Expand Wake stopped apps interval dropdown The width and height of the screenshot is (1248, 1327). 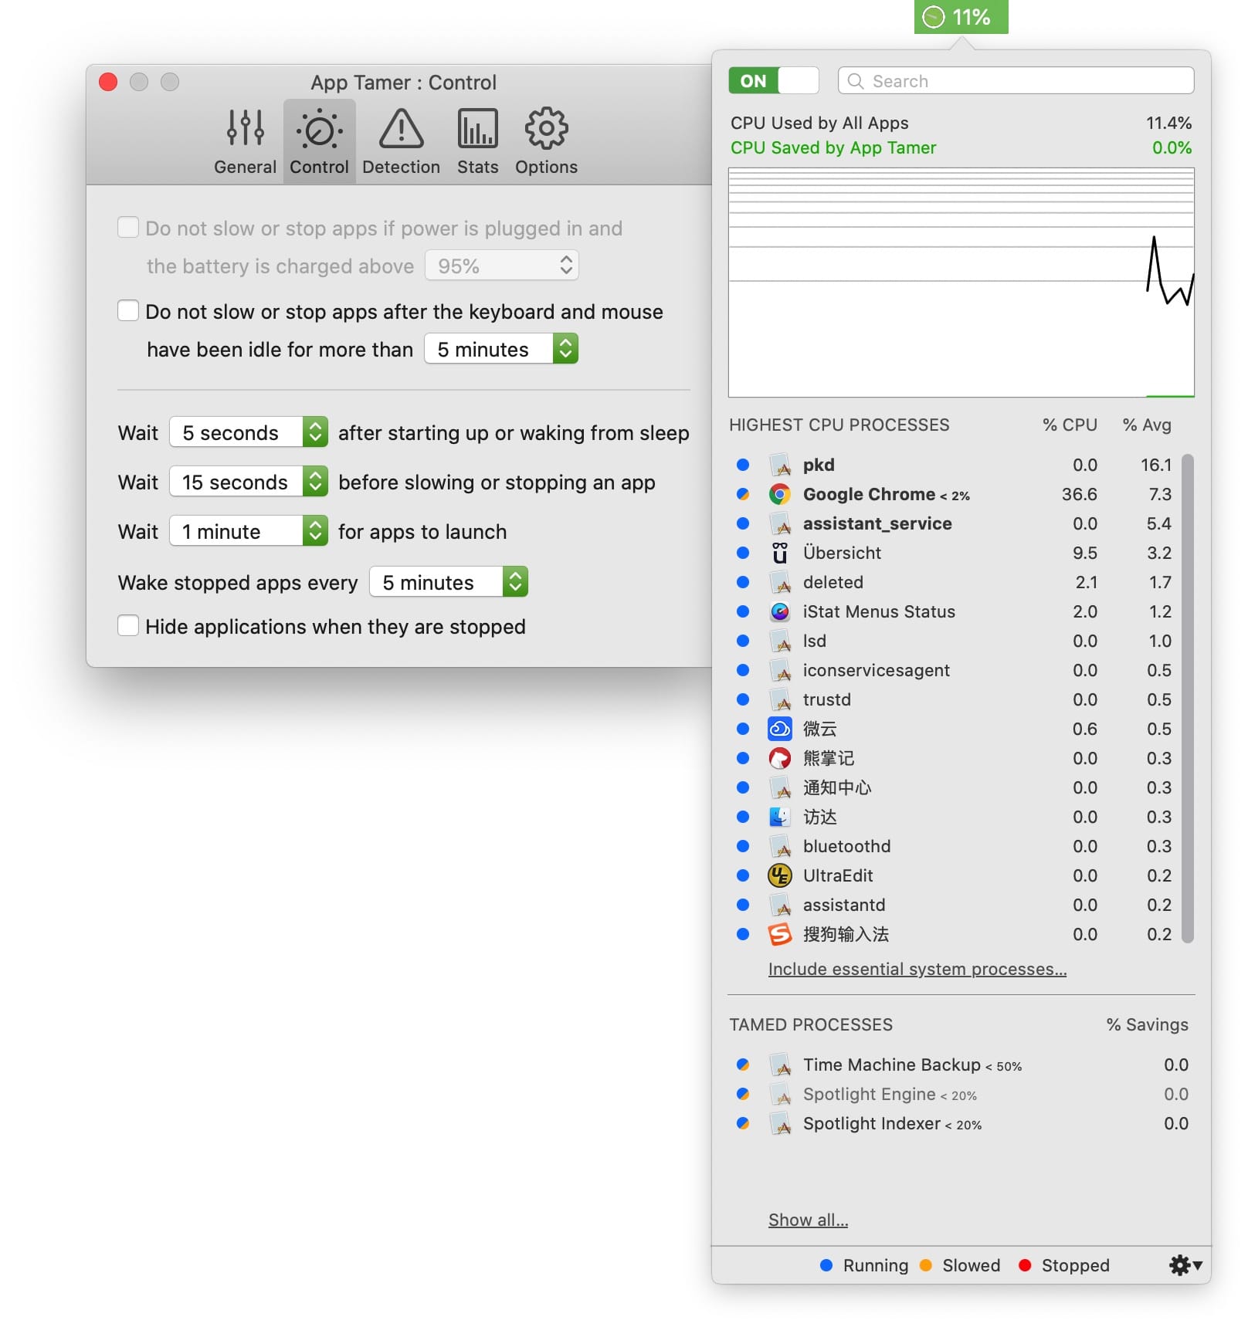click(x=449, y=582)
